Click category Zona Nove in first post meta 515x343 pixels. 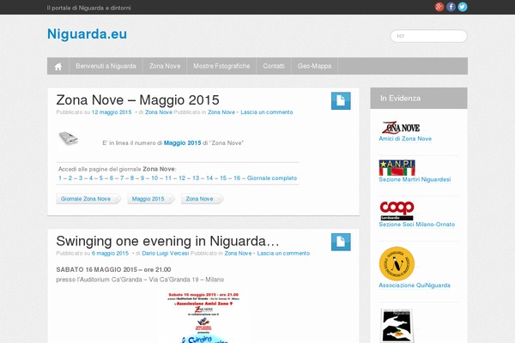click(221, 112)
